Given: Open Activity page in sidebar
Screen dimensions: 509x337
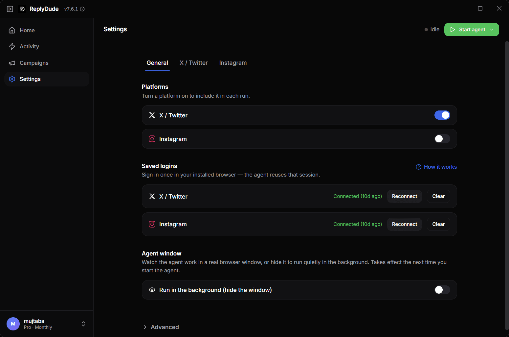Looking at the screenshot, I should point(47,46).
